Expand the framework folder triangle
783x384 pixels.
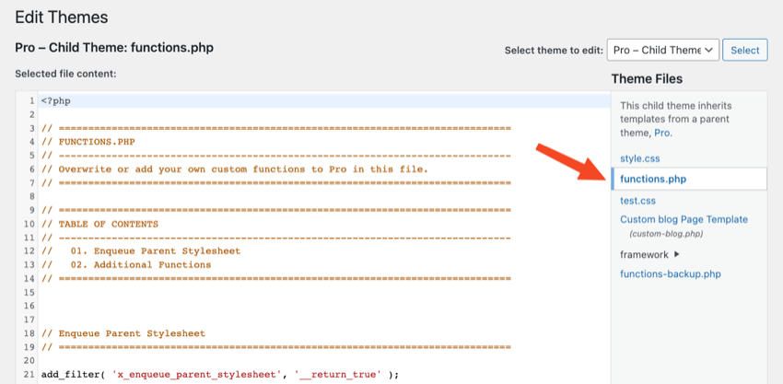click(x=676, y=254)
